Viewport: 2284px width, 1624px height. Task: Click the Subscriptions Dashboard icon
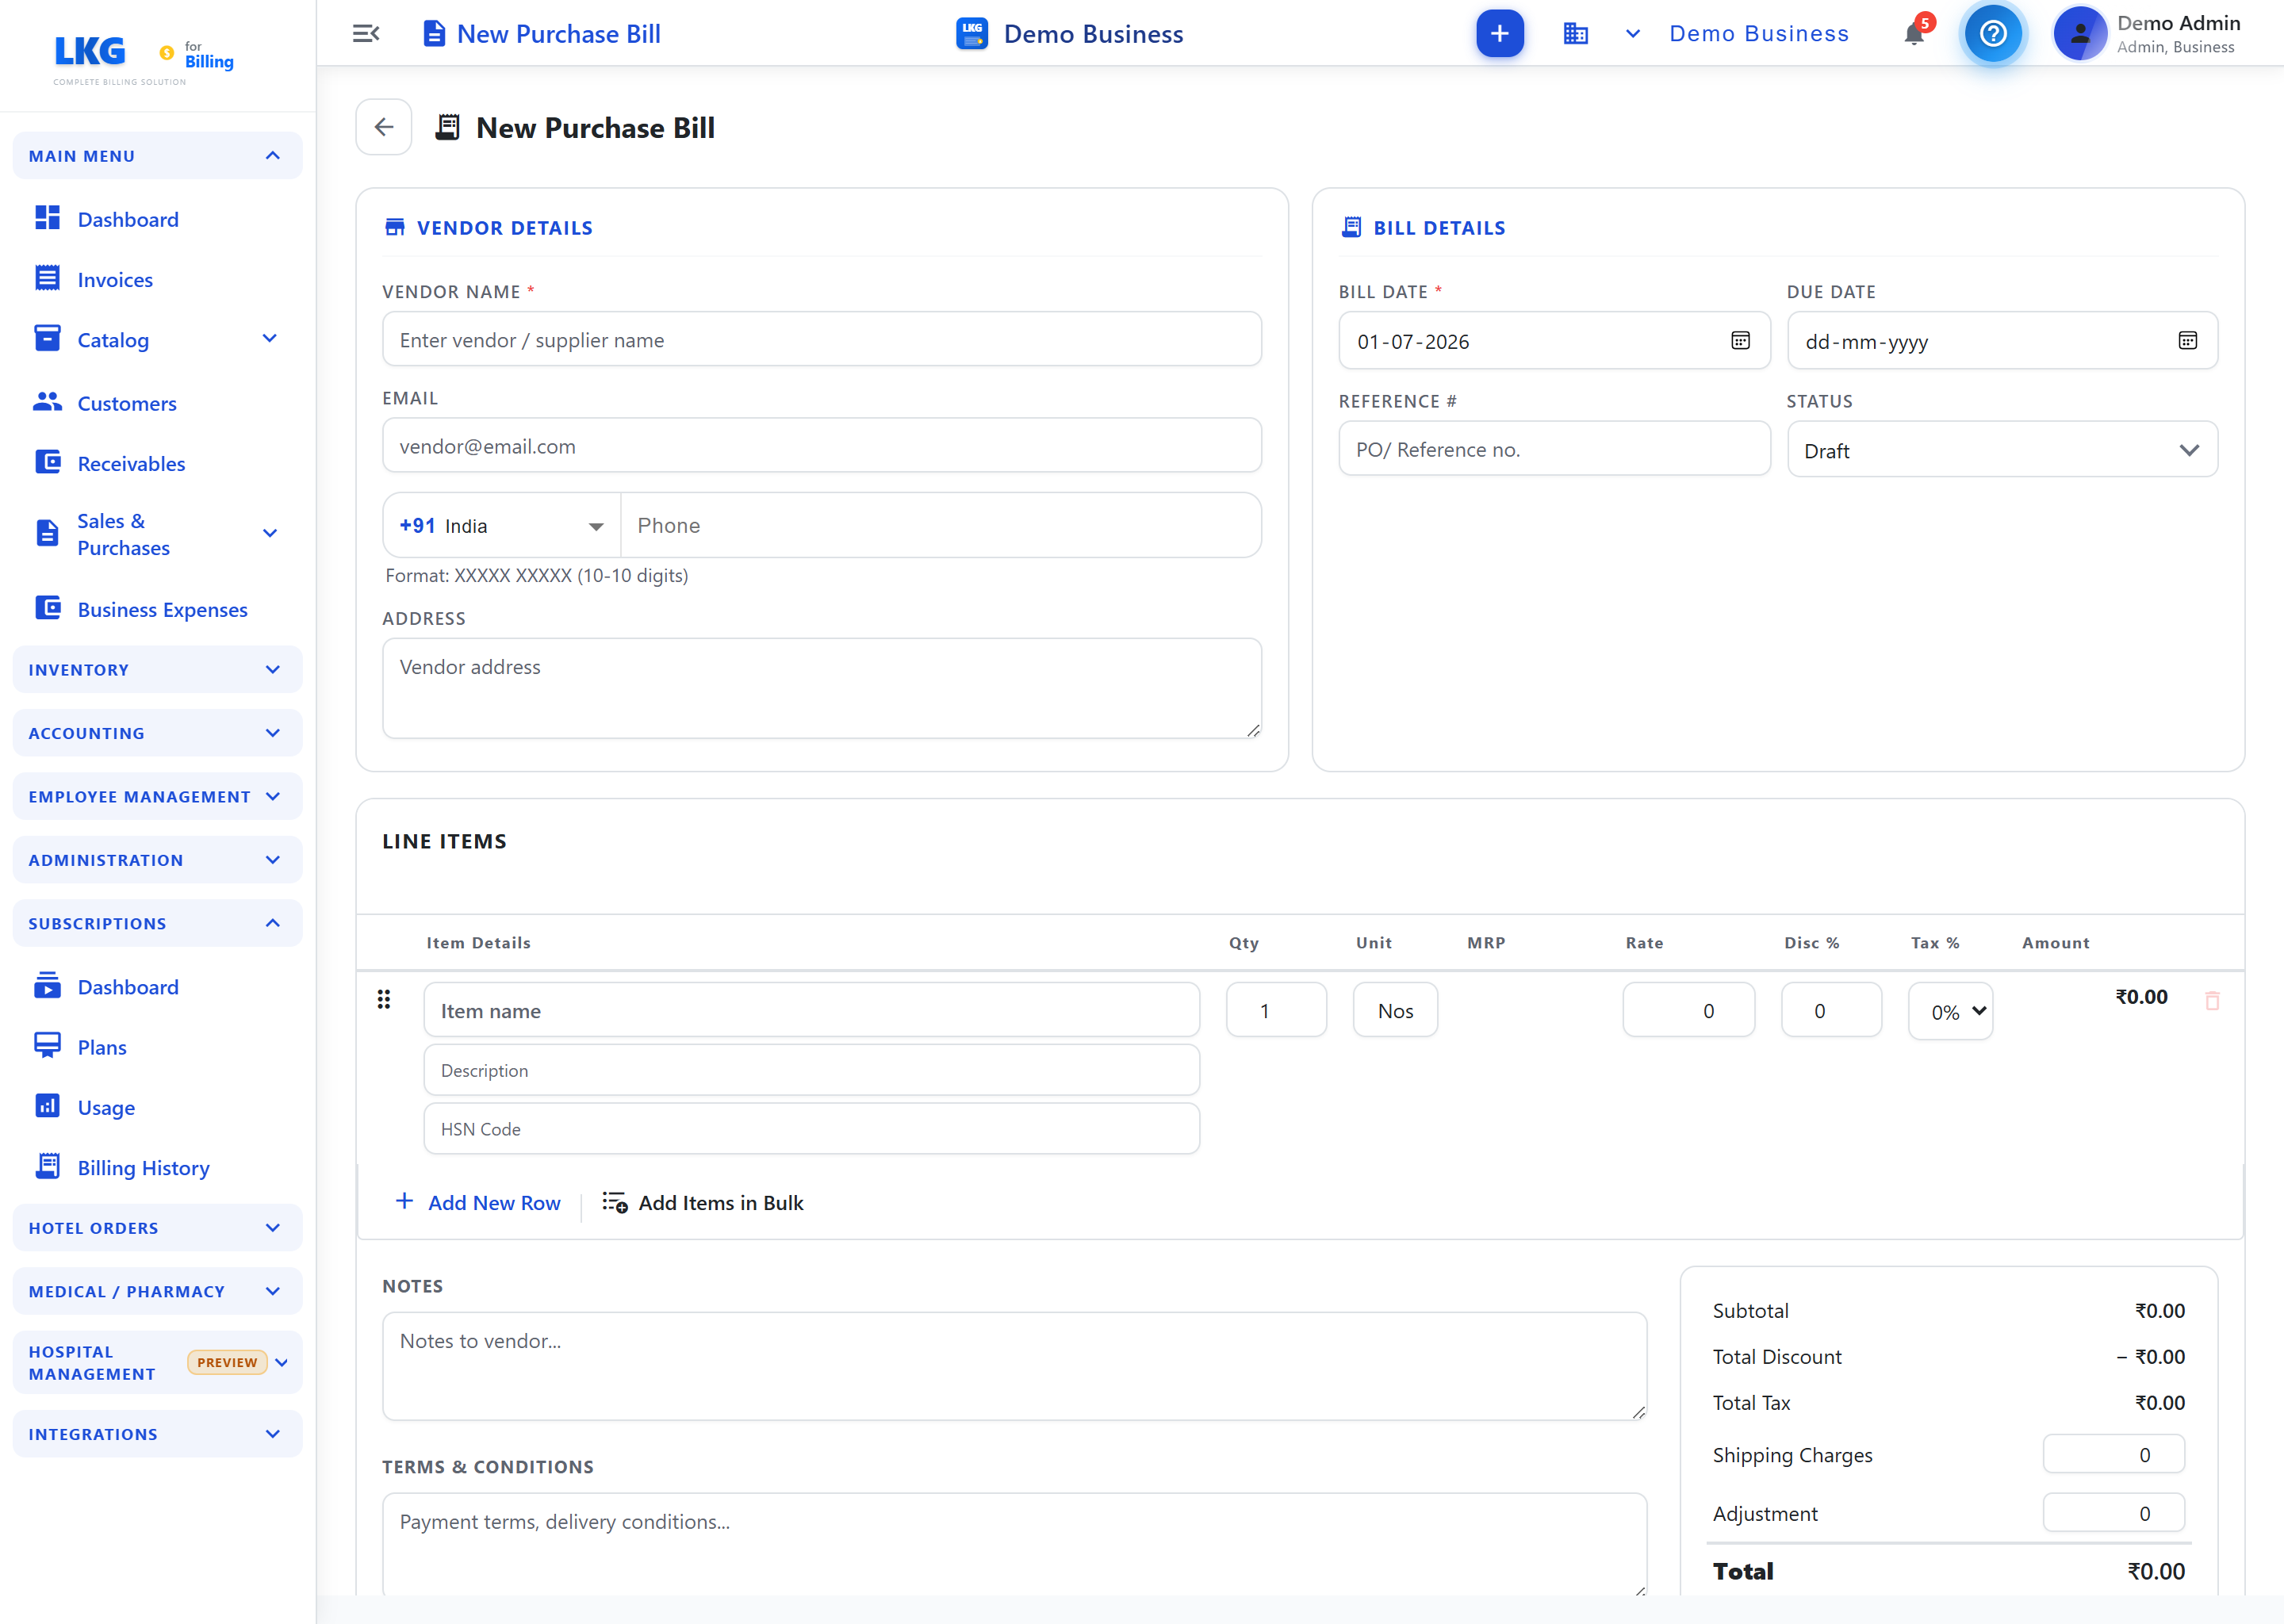click(x=47, y=986)
